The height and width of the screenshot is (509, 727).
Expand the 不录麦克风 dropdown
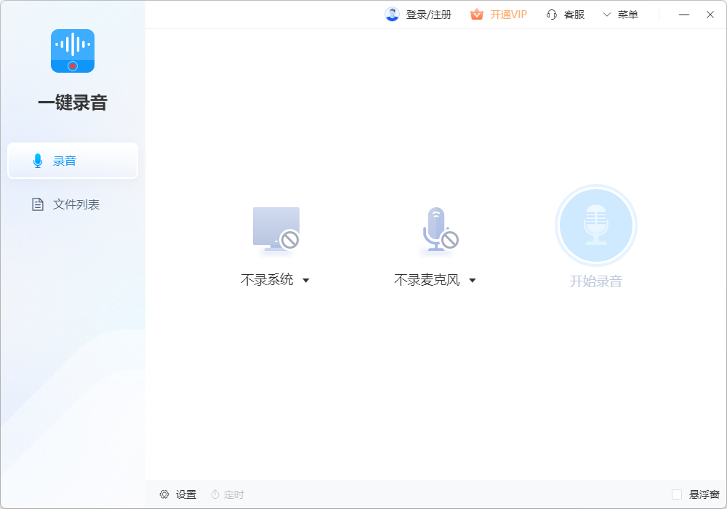pyautogui.click(x=473, y=280)
